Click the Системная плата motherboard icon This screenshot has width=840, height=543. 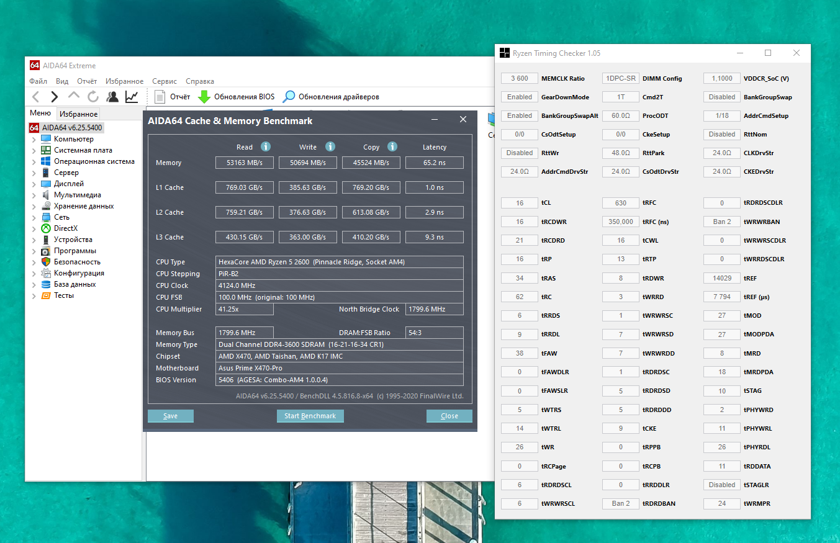click(x=46, y=150)
